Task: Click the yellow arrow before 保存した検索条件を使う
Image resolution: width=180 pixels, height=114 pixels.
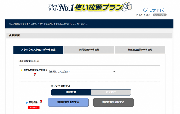Action: [x=22, y=70]
